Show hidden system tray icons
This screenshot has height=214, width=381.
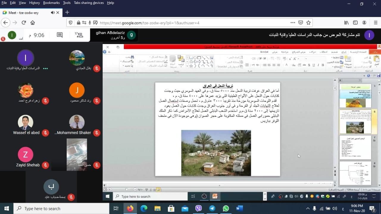[308, 208]
